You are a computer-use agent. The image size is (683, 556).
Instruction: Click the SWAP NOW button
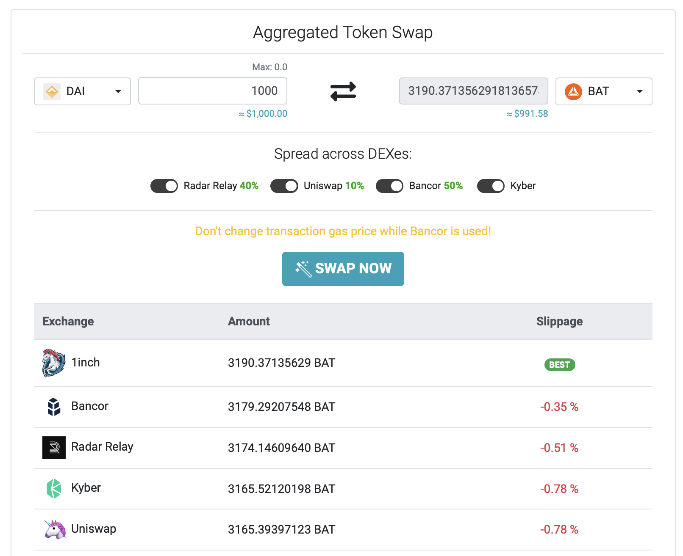tap(343, 269)
